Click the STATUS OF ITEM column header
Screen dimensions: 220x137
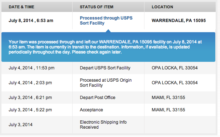click(x=97, y=7)
